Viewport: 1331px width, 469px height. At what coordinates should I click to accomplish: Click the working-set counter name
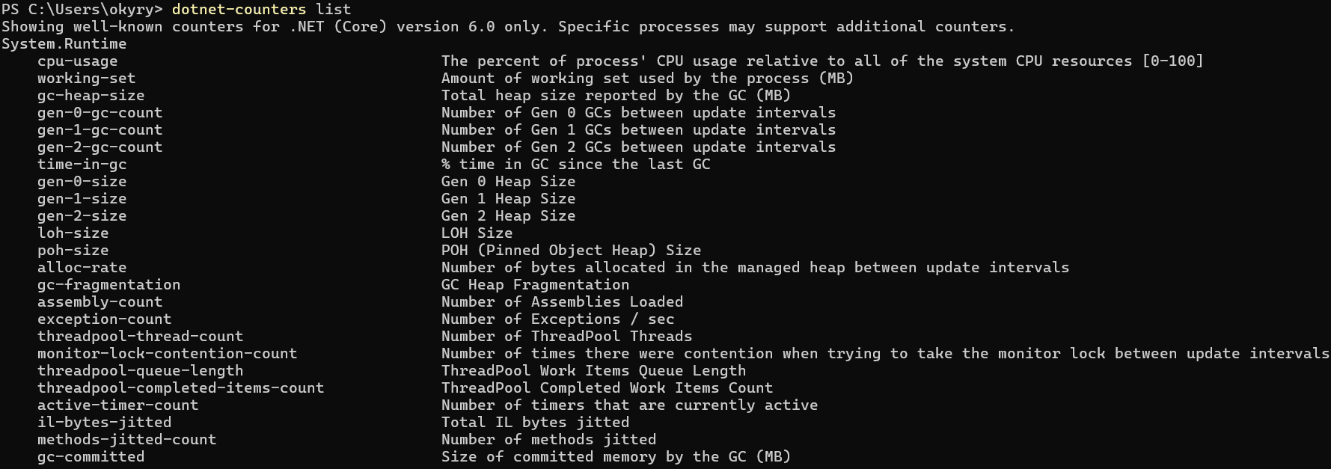[x=87, y=79]
